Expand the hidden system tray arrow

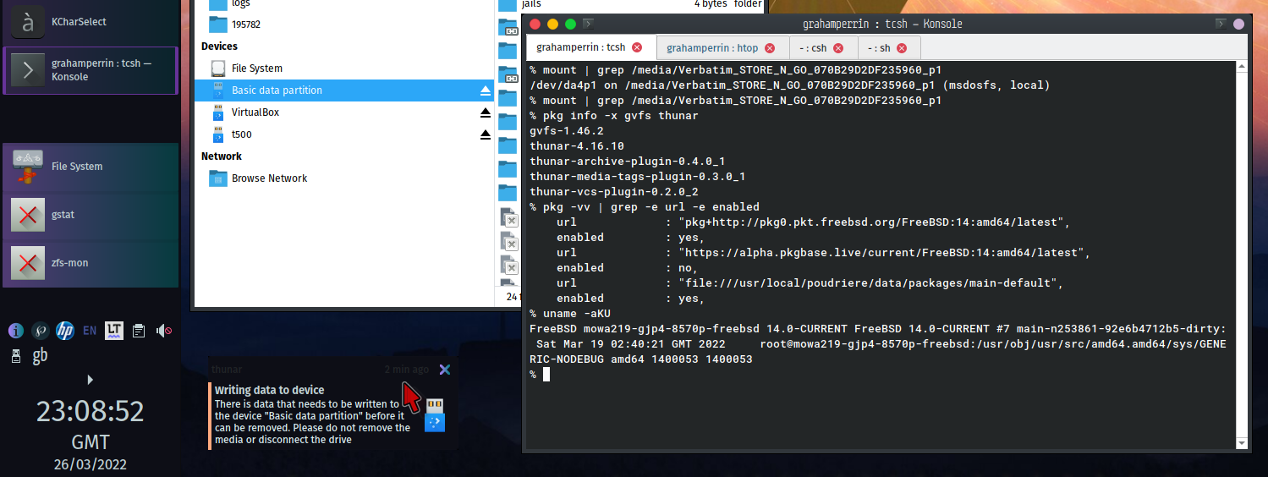[91, 380]
